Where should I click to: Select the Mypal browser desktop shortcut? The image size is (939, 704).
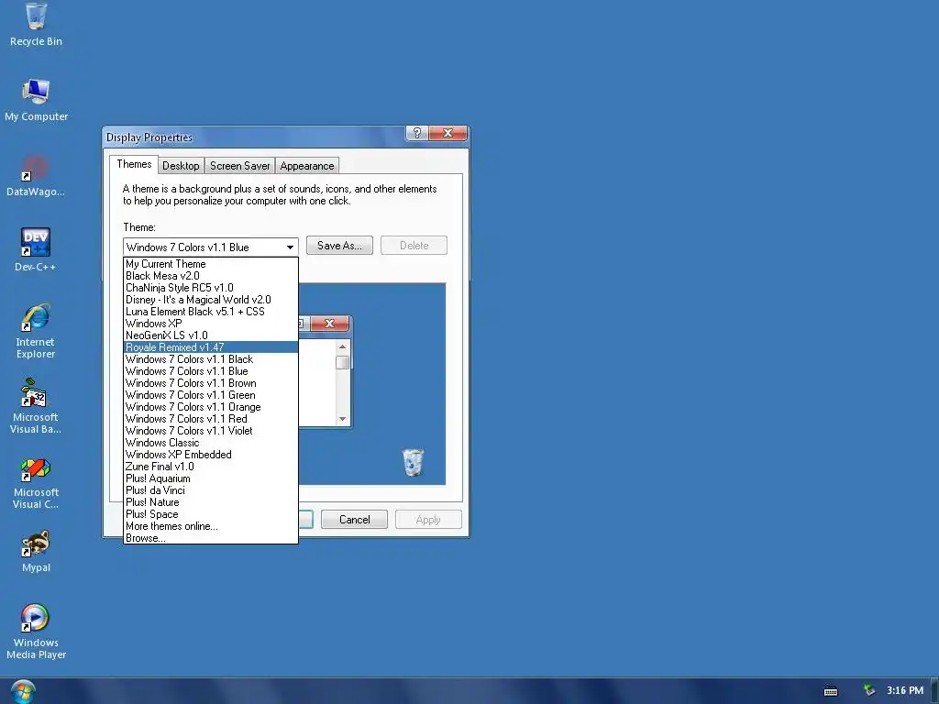tap(36, 551)
